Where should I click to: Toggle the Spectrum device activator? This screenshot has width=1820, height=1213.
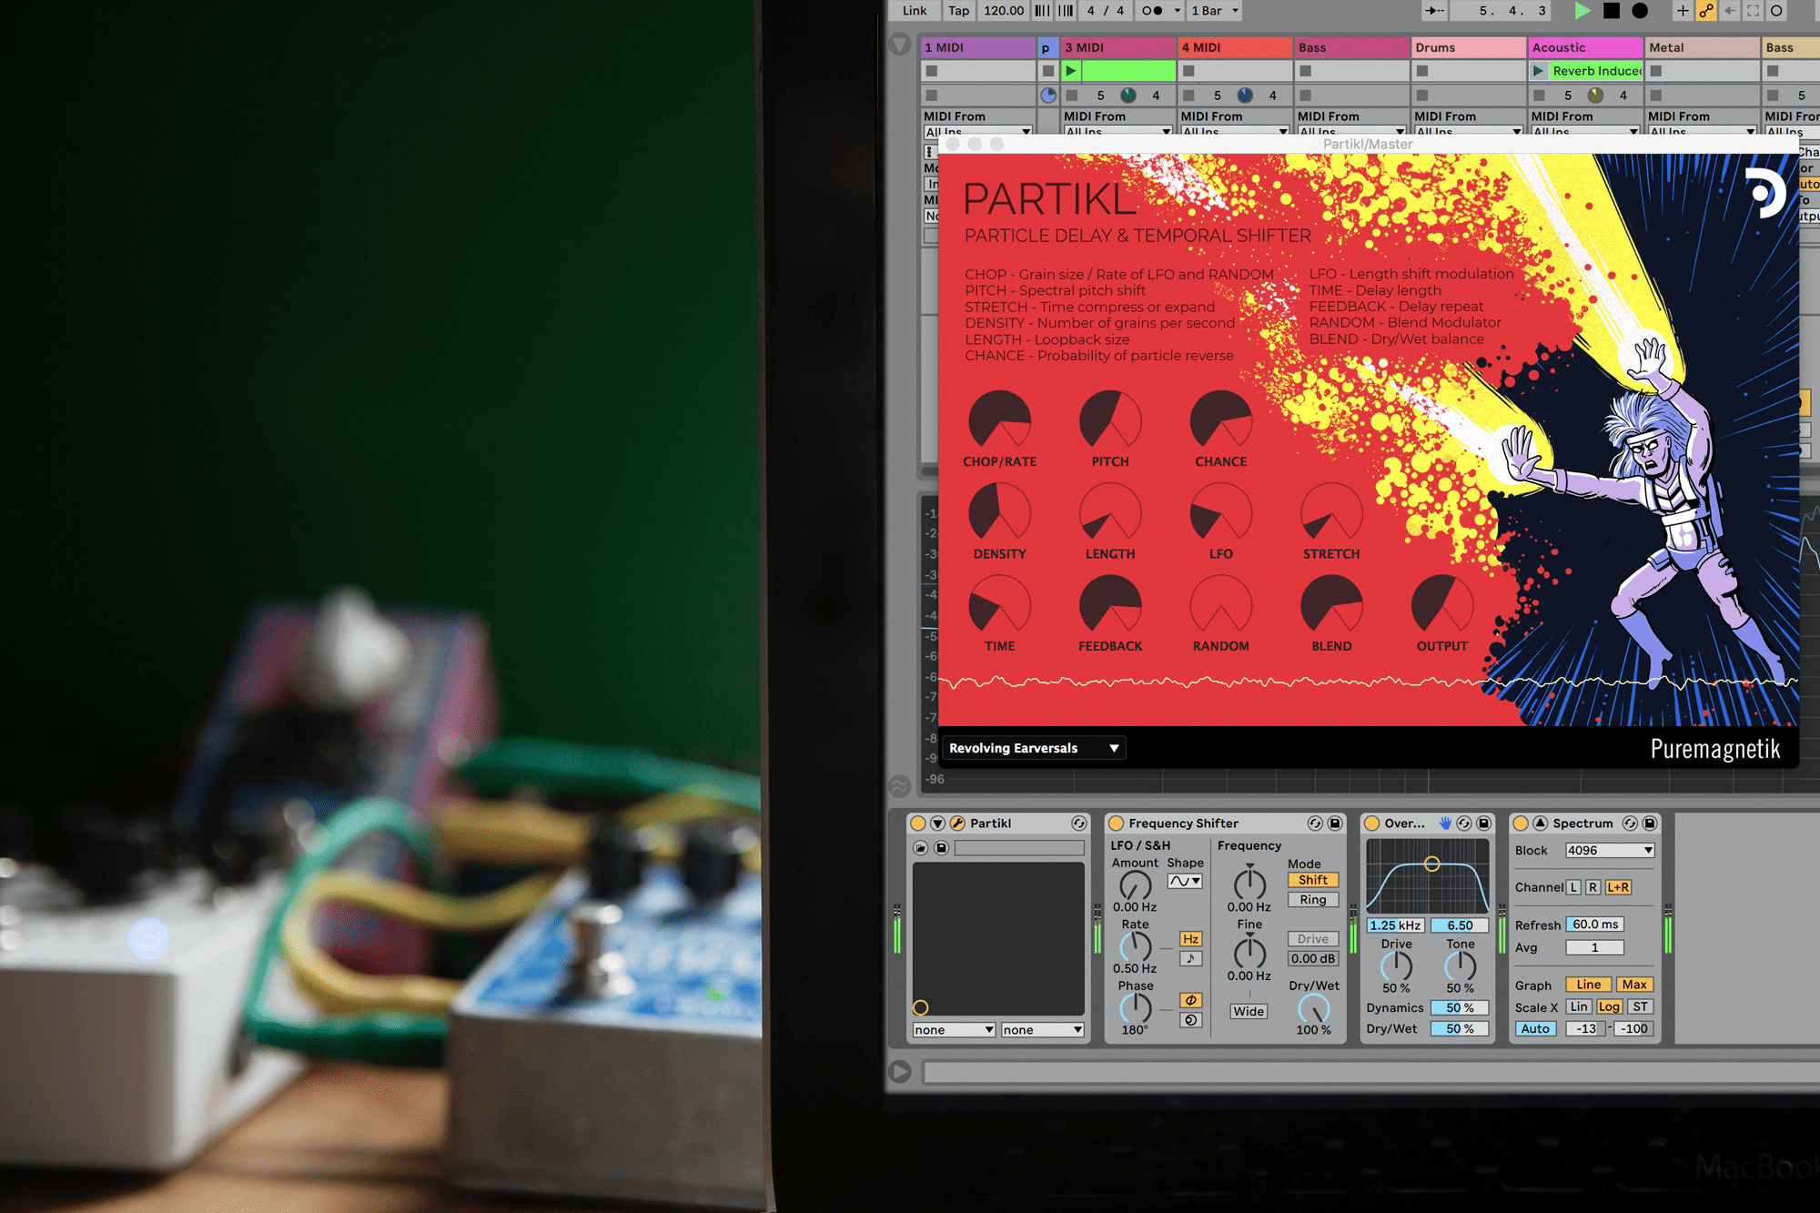coord(1521,824)
